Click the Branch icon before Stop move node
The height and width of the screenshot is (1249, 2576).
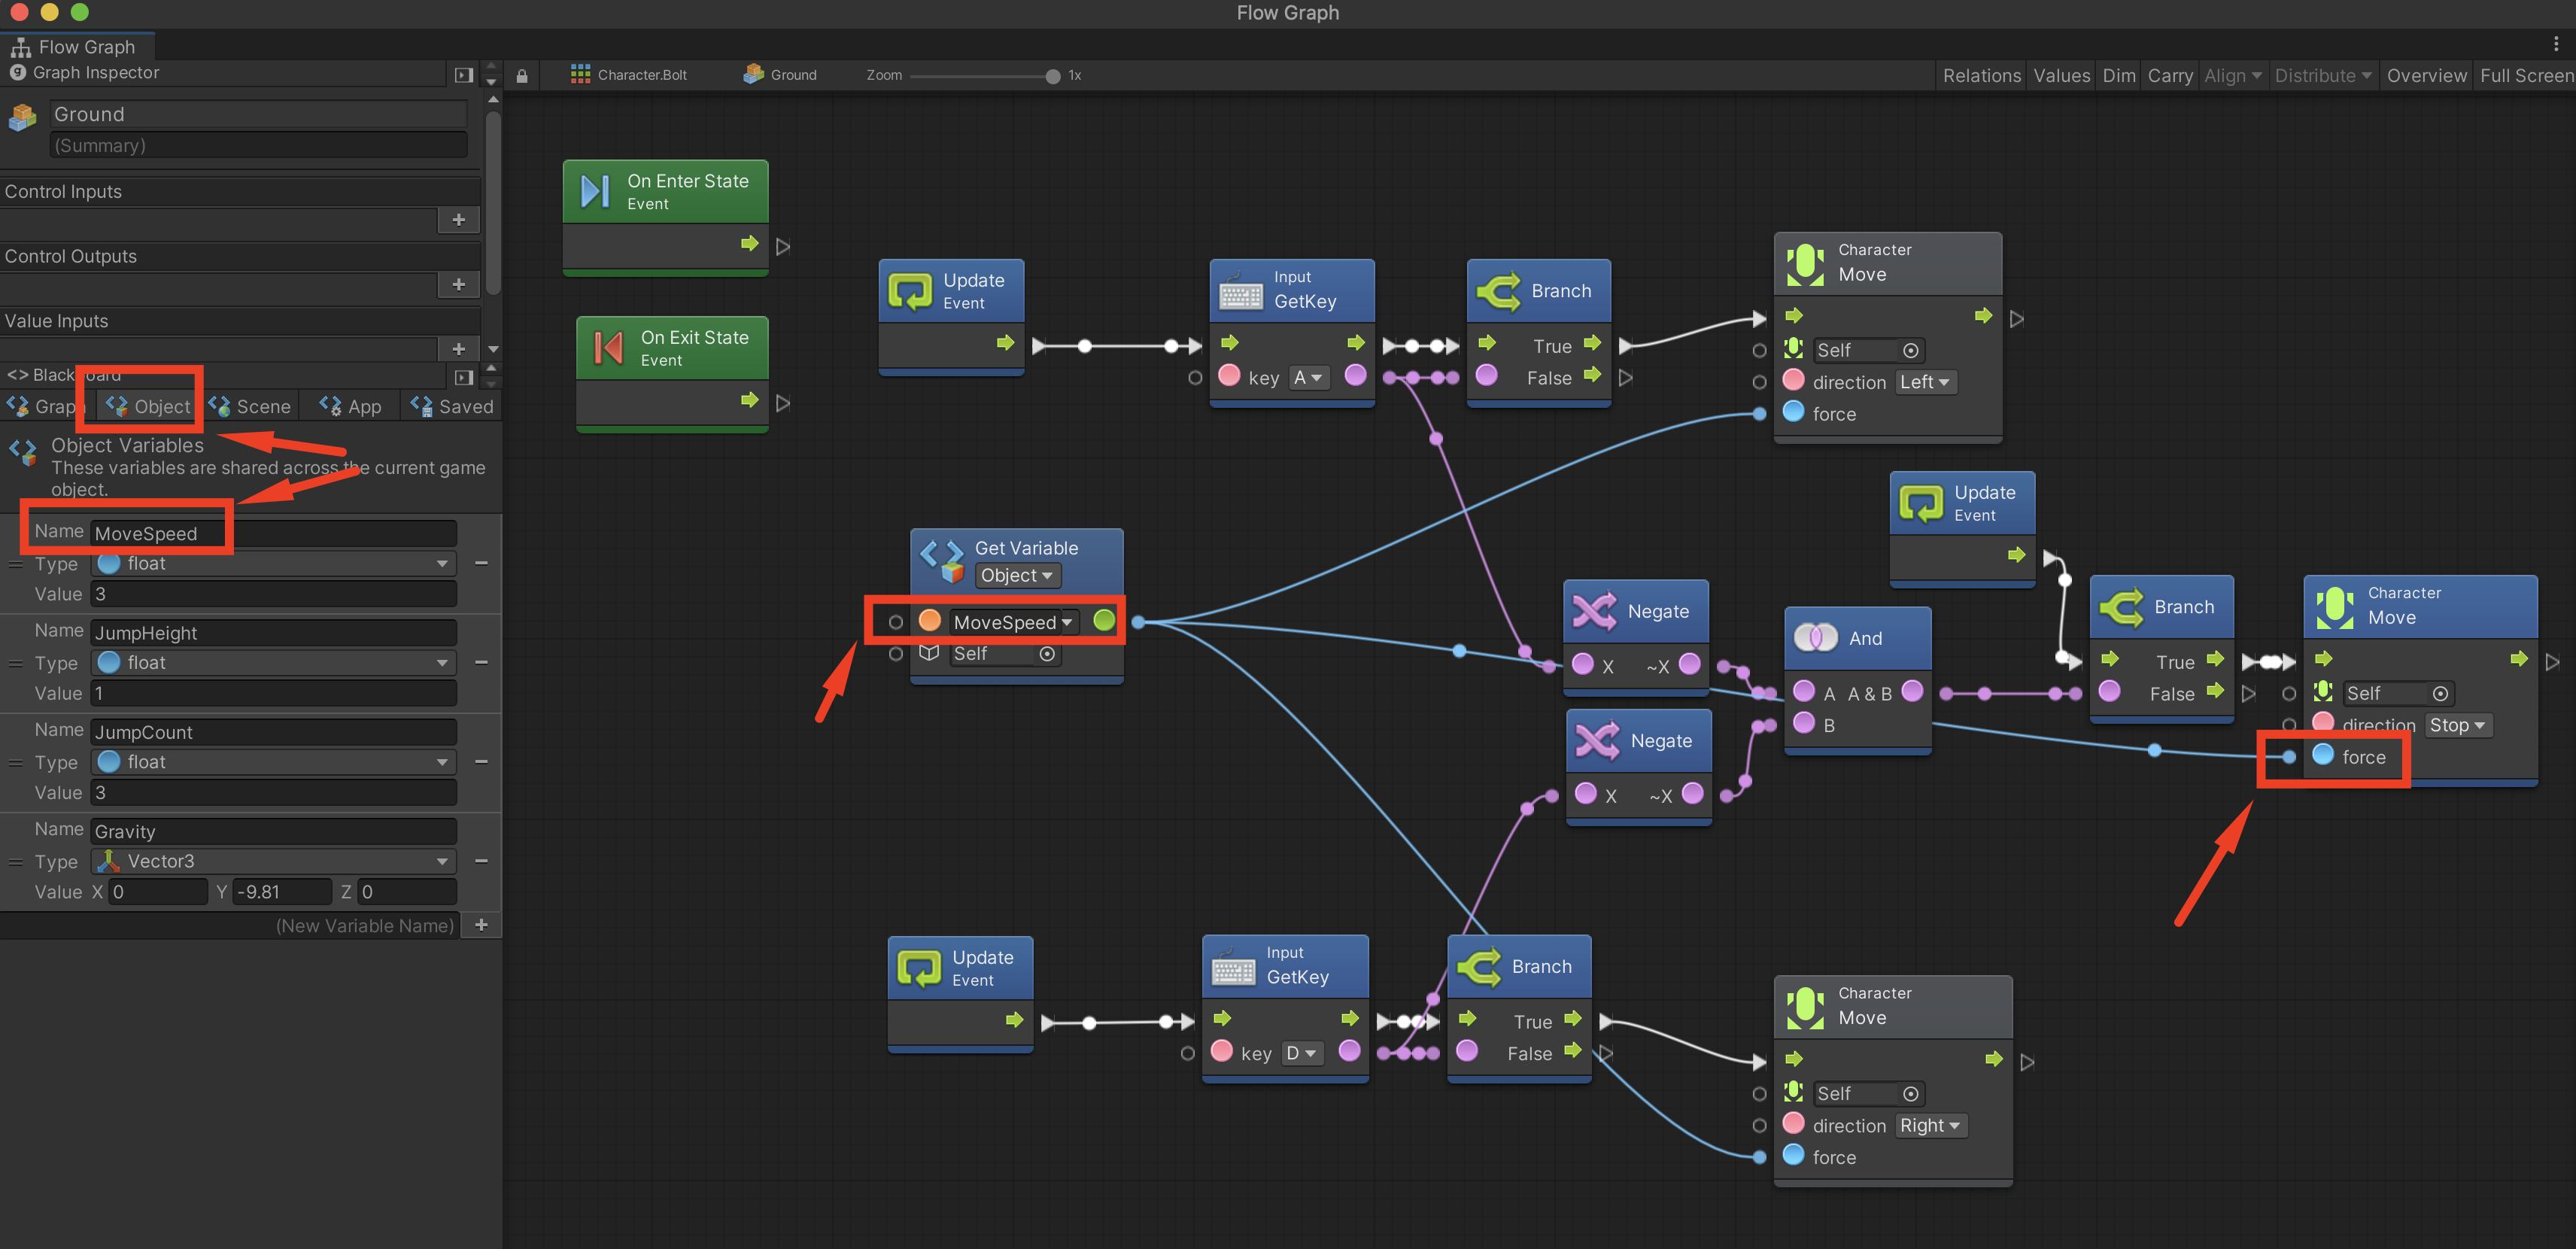(2121, 607)
